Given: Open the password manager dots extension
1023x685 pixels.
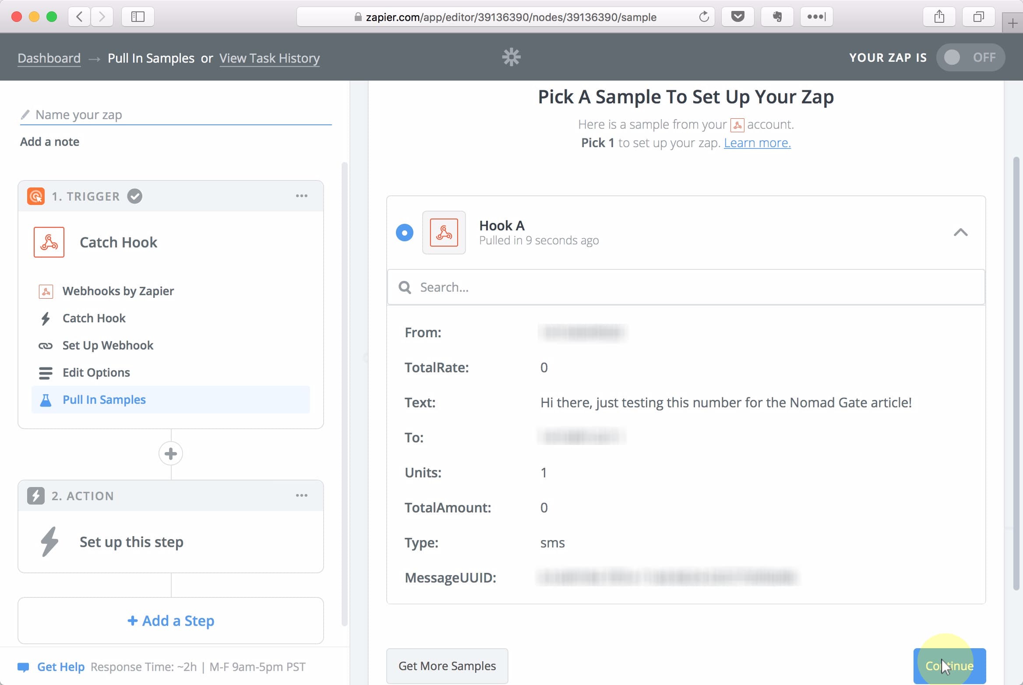Looking at the screenshot, I should (816, 17).
